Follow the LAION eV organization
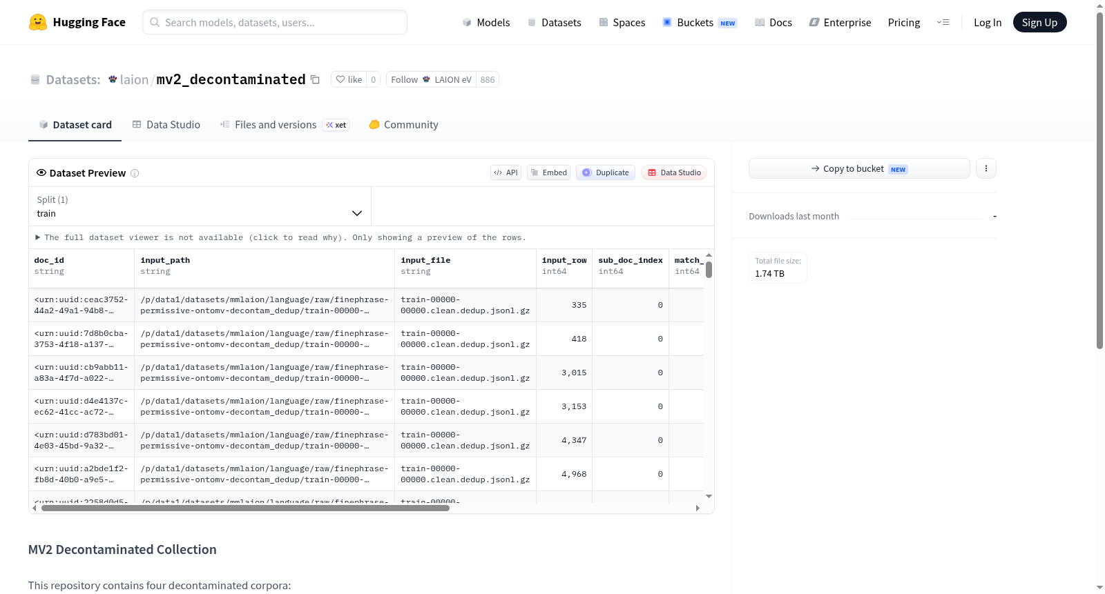Viewport: 1105px width, 594px height. click(x=431, y=79)
